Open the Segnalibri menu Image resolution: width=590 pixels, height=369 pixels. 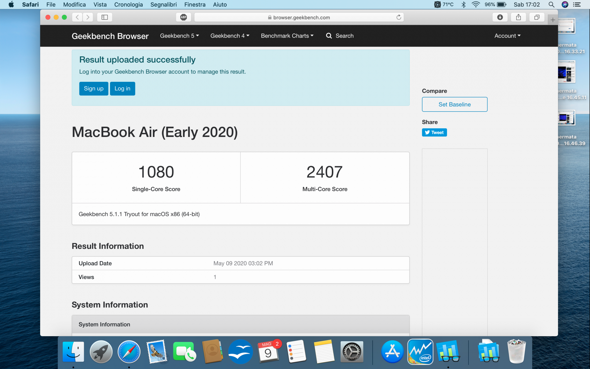[163, 4]
